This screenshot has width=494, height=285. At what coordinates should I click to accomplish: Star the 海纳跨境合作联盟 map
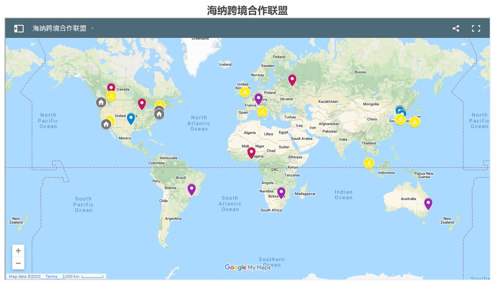pyautogui.click(x=93, y=29)
